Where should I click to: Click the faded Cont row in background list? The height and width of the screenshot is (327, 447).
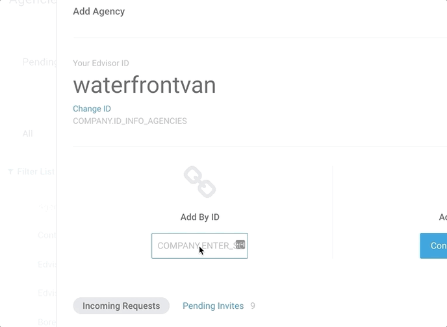pyautogui.click(x=47, y=235)
